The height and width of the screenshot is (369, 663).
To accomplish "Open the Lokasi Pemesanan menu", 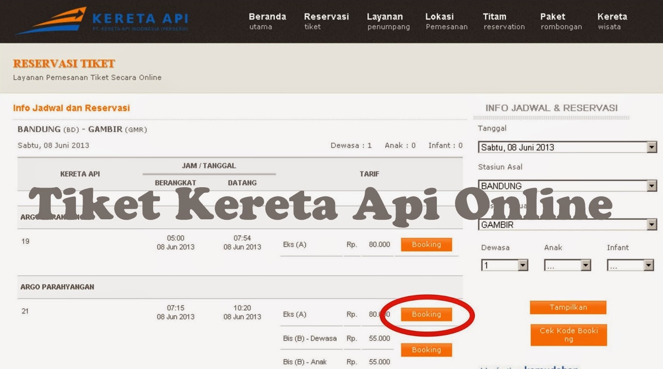I will 446,21.
